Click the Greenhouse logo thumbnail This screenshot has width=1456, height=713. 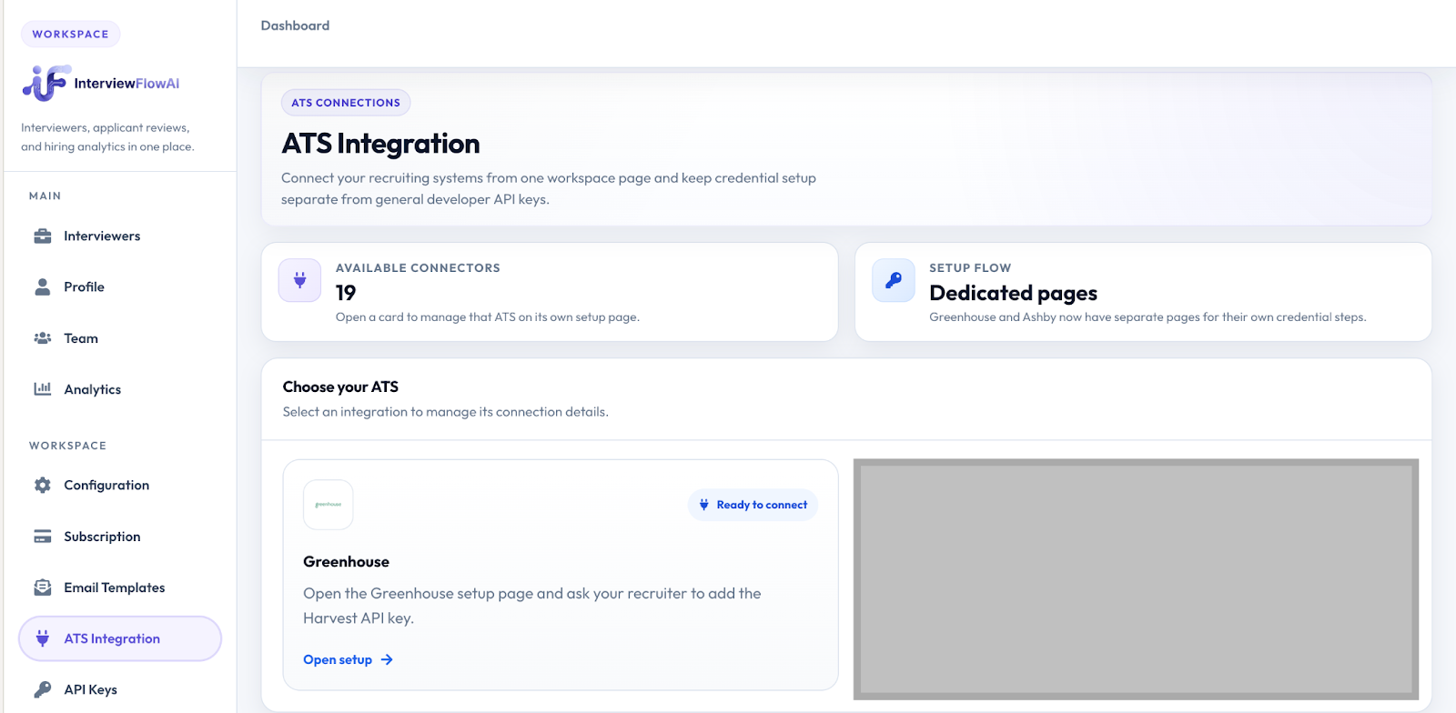328,505
